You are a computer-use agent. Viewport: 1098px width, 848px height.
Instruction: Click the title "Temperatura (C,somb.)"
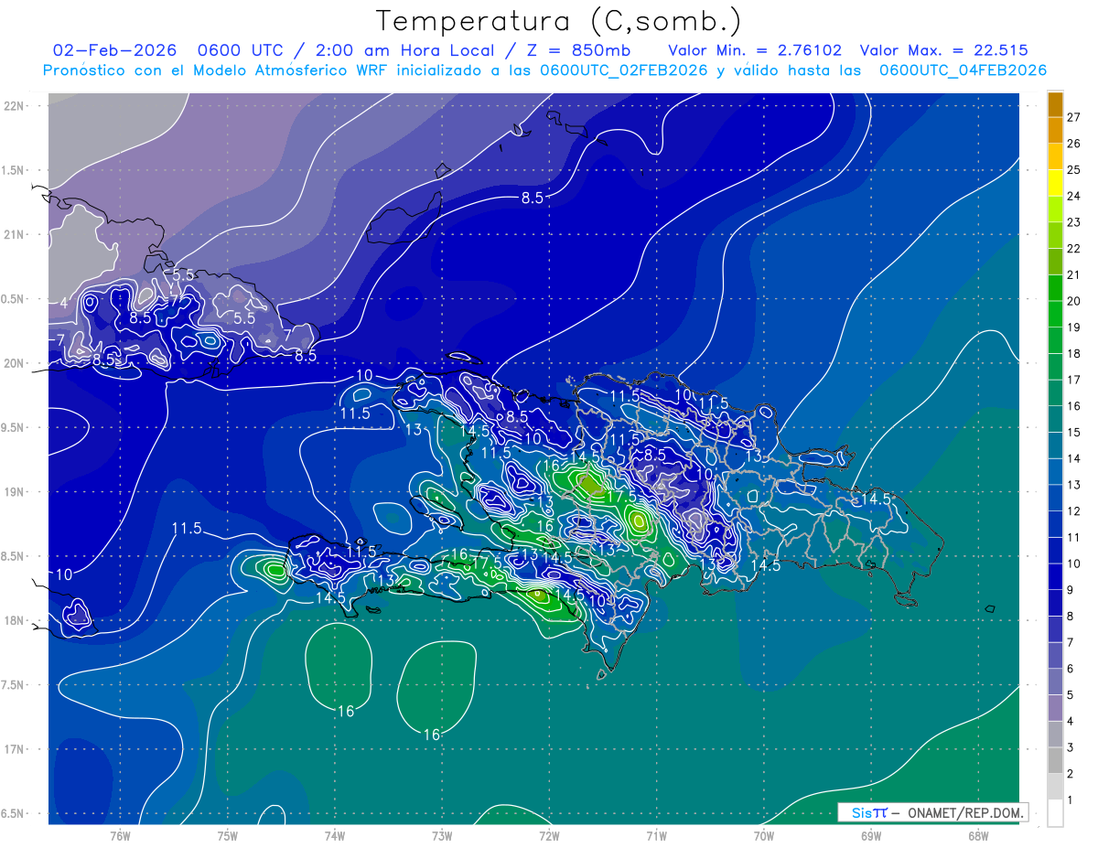click(559, 21)
